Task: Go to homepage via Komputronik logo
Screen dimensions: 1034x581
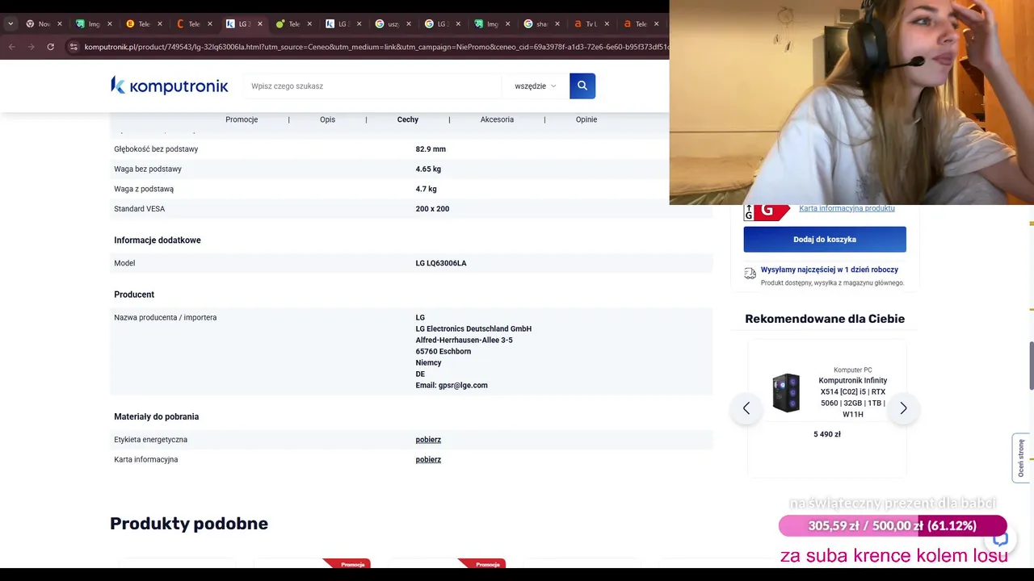Action: click(170, 86)
